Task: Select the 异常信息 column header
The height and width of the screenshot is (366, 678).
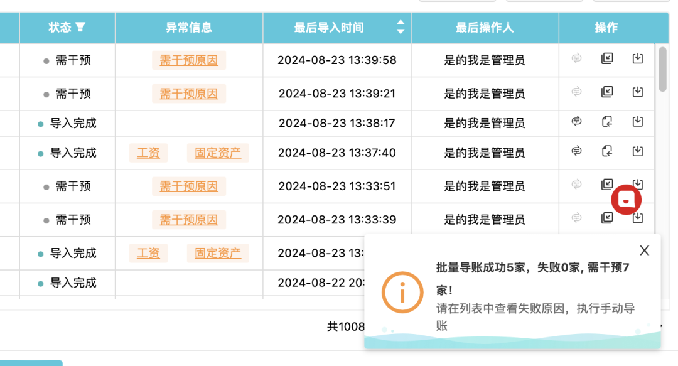Action: 188,27
